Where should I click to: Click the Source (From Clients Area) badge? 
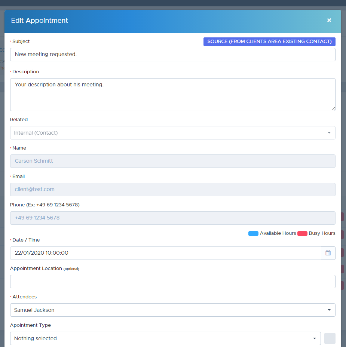269,42
